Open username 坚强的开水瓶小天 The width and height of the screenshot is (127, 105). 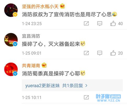click(40, 6)
